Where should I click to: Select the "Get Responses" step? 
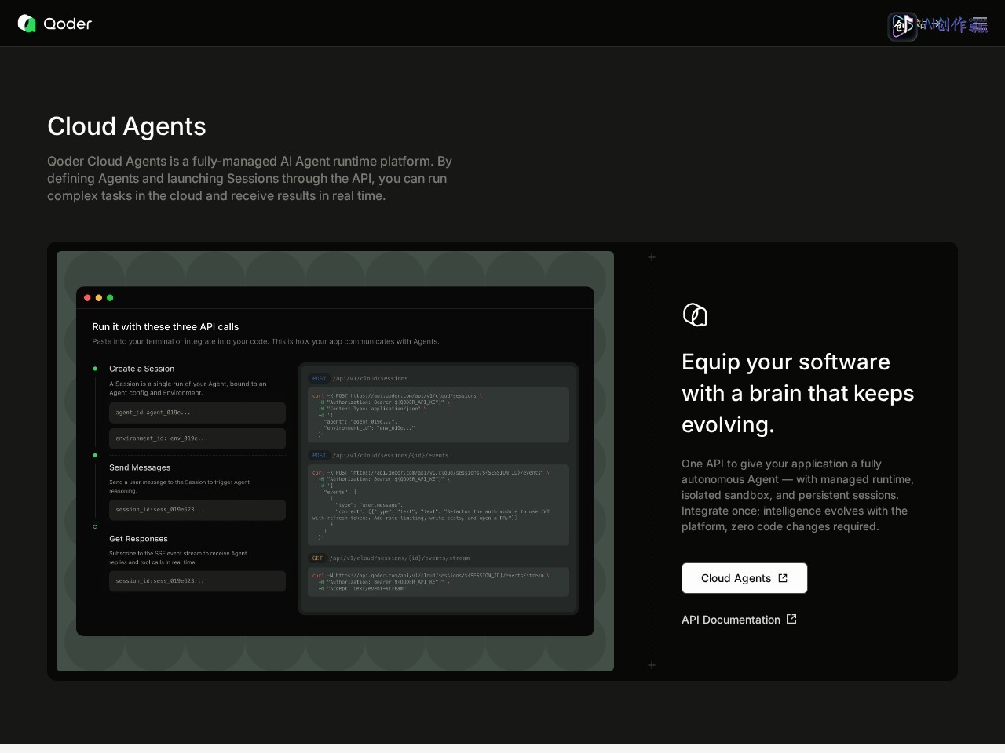point(138,539)
